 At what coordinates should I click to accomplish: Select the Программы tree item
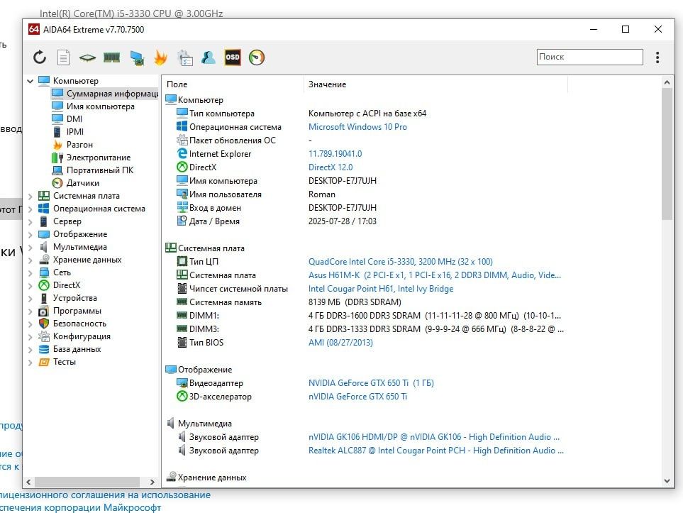coord(70,311)
